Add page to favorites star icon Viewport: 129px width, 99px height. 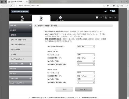coord(108,6)
